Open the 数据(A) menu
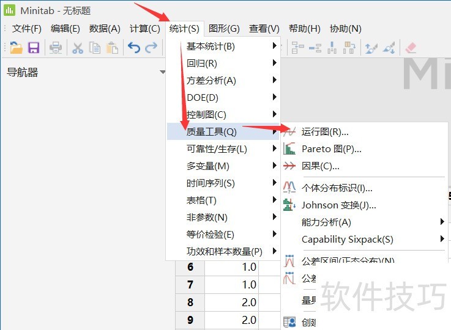 point(105,29)
